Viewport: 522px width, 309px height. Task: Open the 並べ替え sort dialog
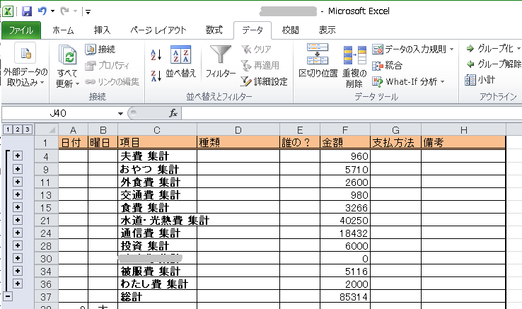(181, 62)
